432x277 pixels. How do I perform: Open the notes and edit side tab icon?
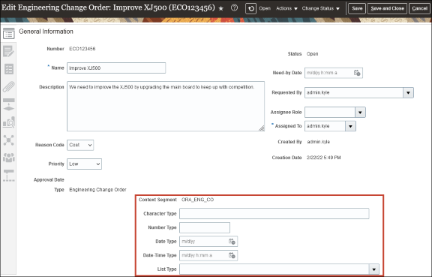[8, 52]
